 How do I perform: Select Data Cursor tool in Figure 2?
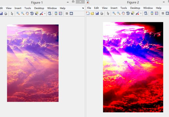coord(132,13)
